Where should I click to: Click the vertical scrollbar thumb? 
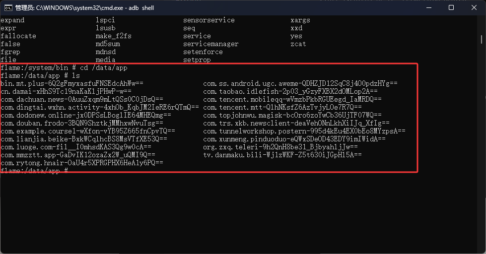click(482, 39)
